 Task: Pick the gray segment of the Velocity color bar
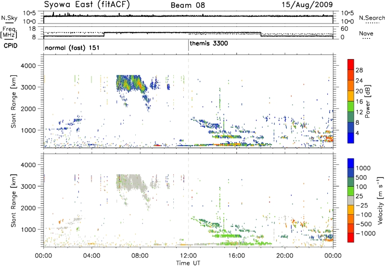[351, 200]
